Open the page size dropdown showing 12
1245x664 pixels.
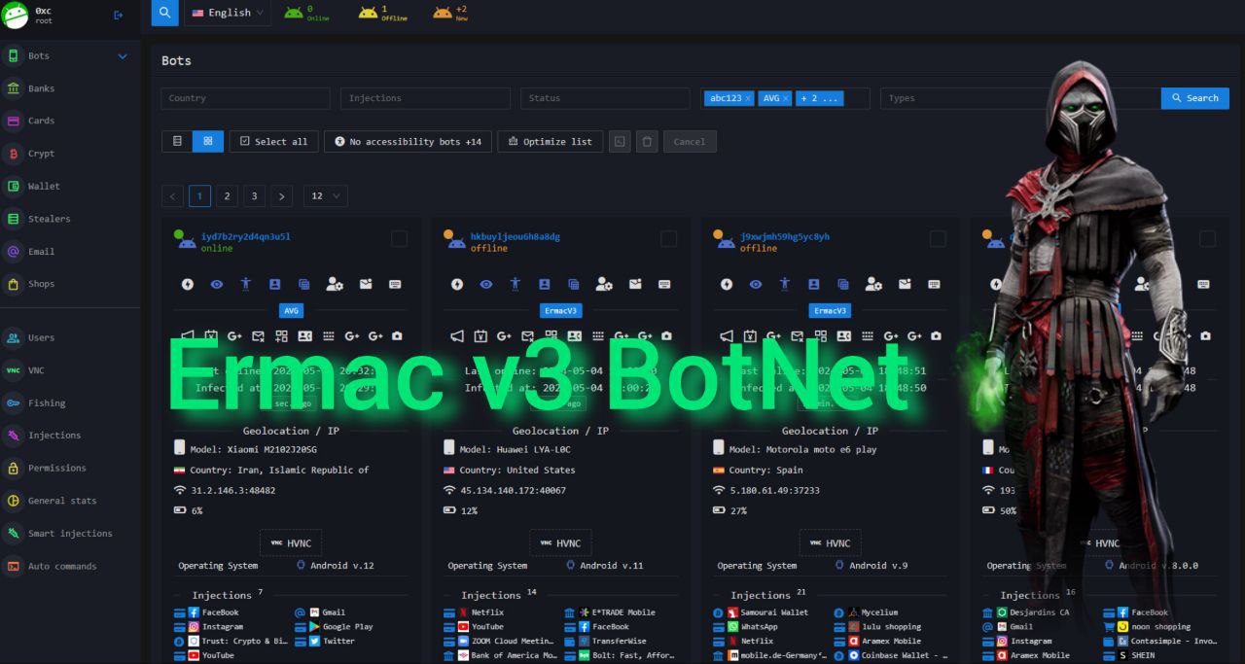coord(325,195)
